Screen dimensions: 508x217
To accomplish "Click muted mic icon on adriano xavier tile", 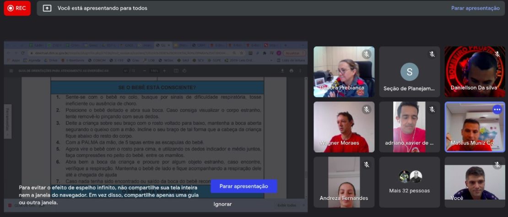I will pyautogui.click(x=432, y=110).
